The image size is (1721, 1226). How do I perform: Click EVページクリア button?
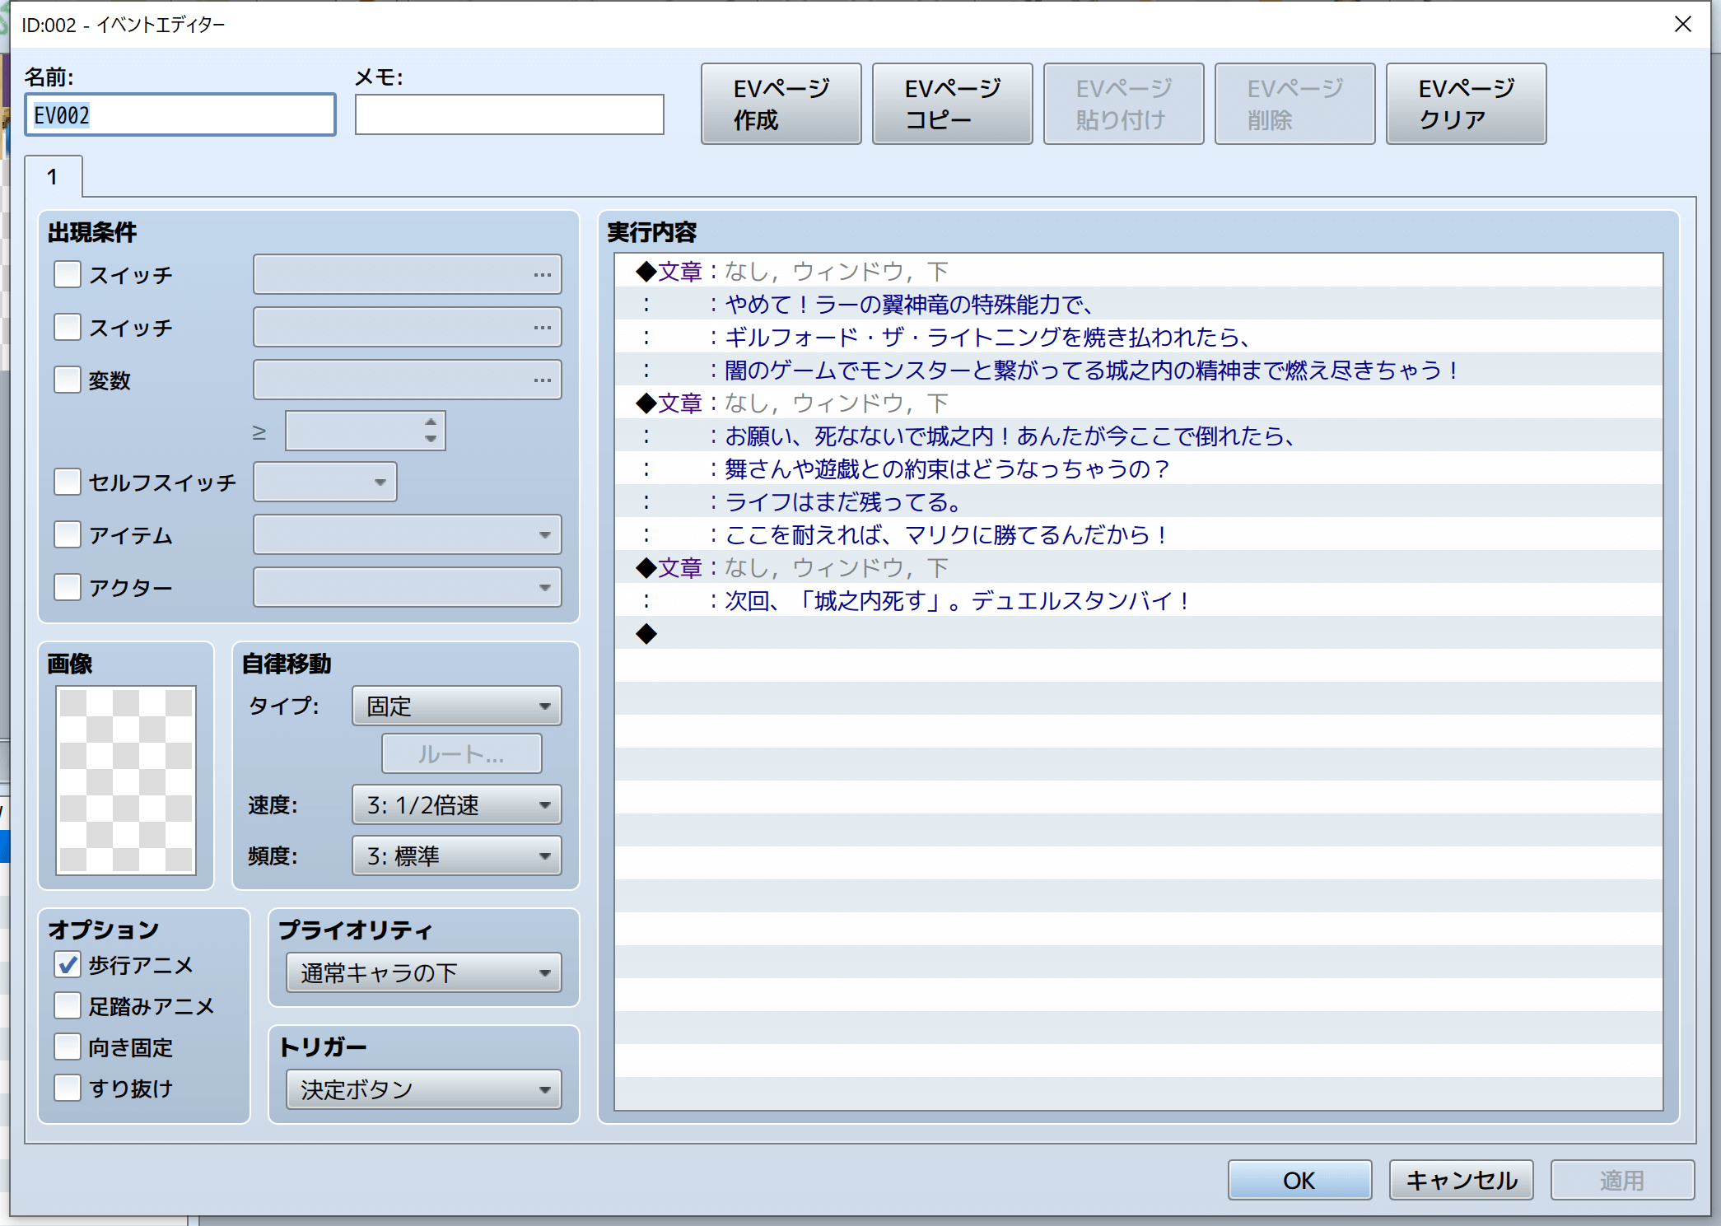click(1466, 104)
